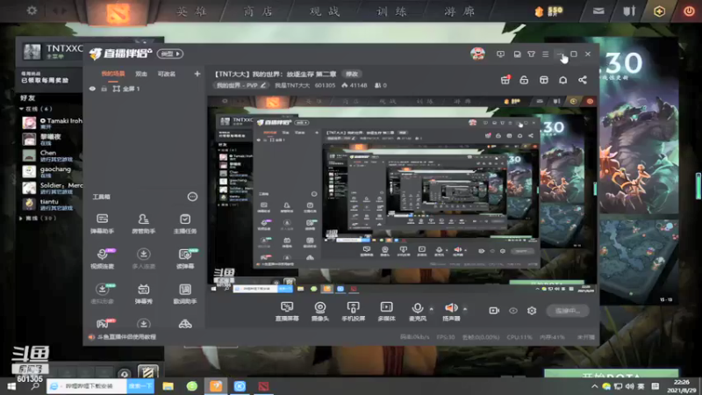Viewport: 702px width, 395px height.
Task: Open the 弹幕秀 tool
Action: pyautogui.click(x=143, y=294)
